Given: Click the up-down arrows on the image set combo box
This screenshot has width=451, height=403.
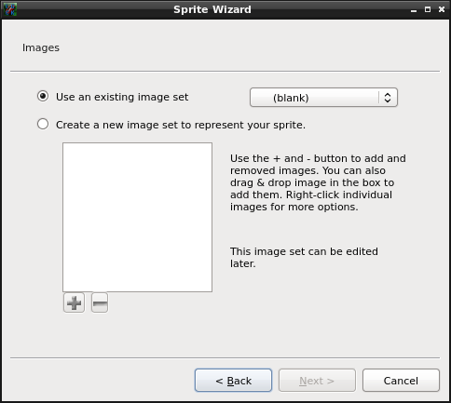Looking at the screenshot, I should pos(388,98).
